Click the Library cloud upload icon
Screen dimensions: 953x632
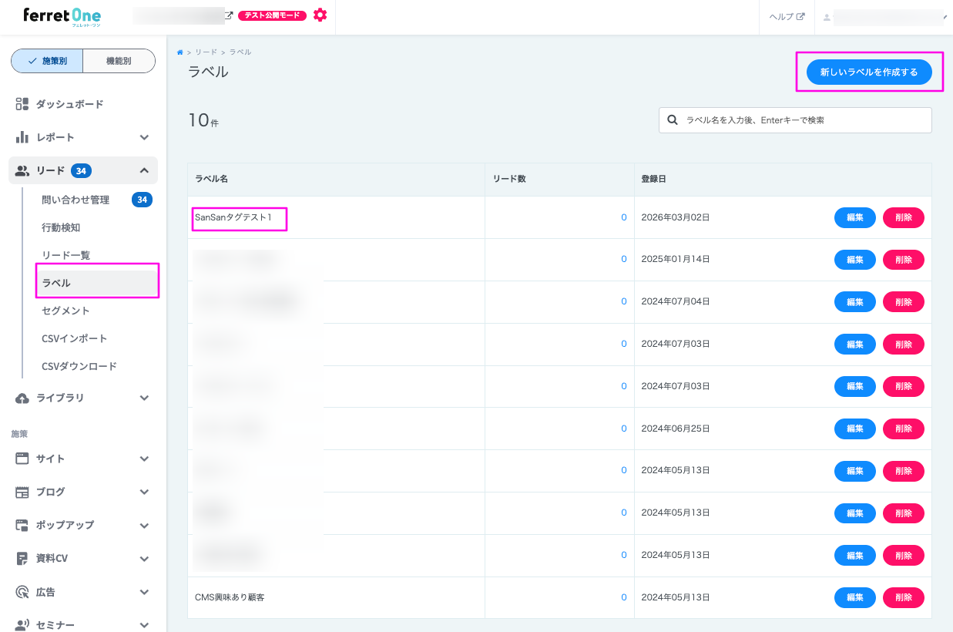point(22,398)
